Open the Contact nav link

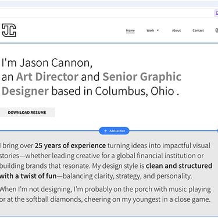click(x=198, y=30)
